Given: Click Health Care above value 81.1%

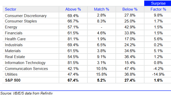Looking at the screenshot, I should [73, 39].
